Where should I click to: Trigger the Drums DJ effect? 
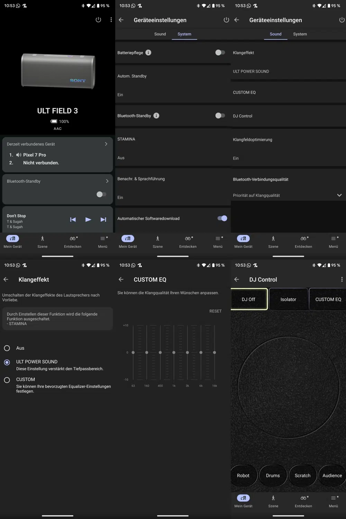[273, 475]
